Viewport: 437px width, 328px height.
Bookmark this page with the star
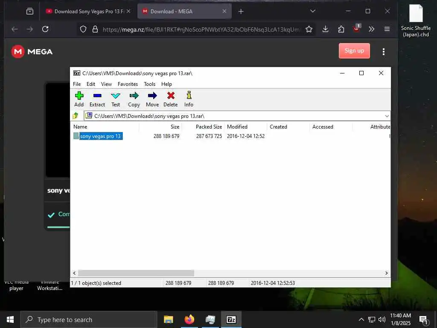[309, 29]
